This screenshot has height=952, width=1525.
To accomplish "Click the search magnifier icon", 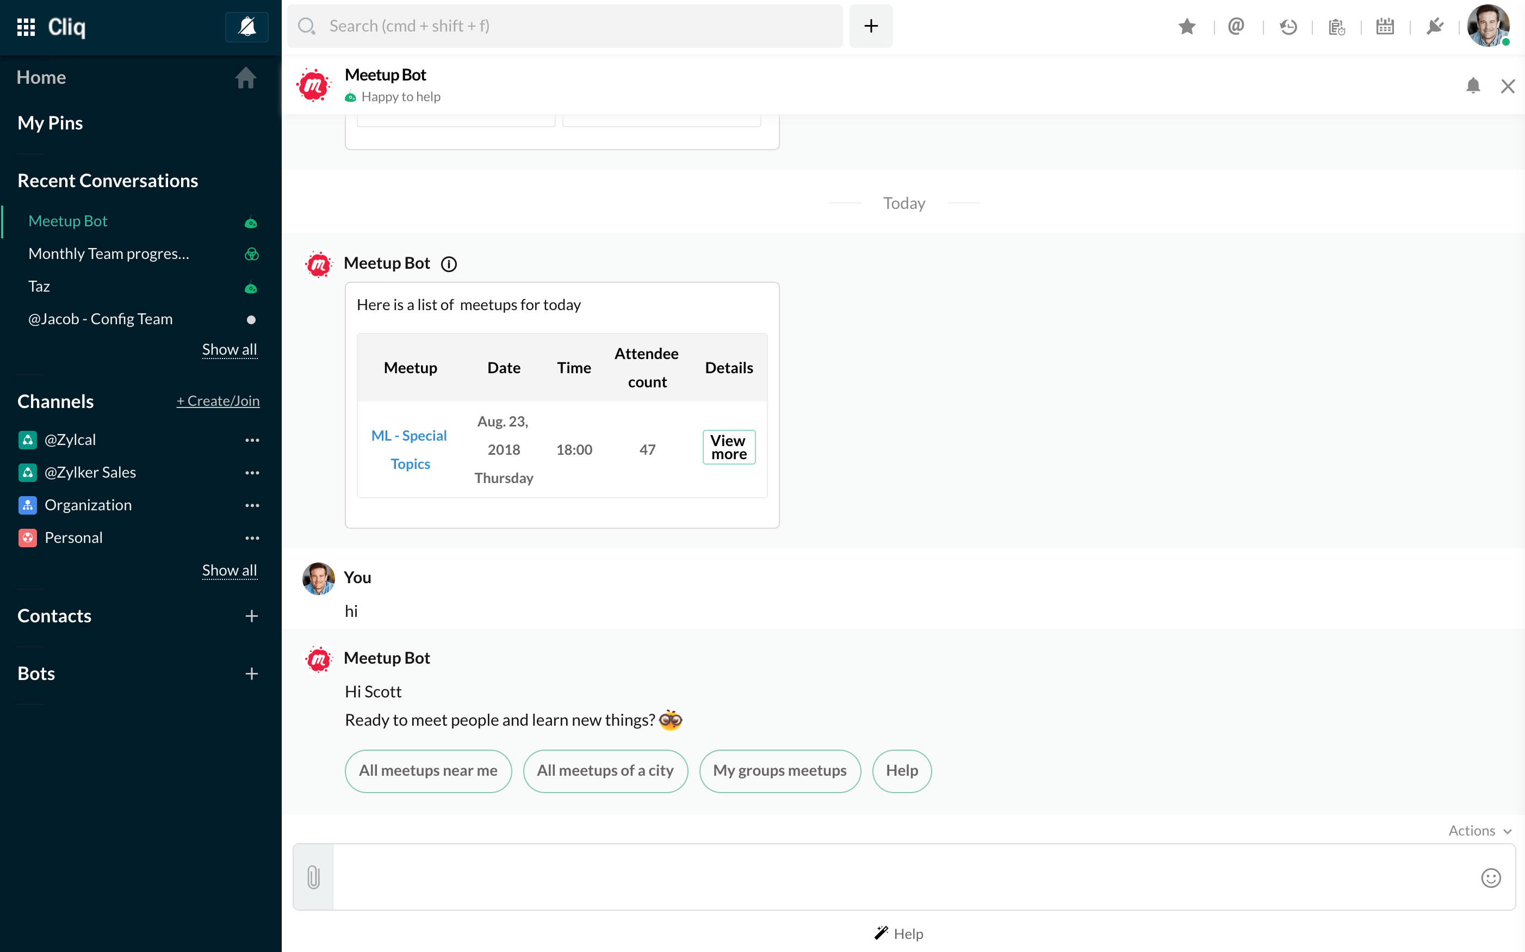I will (307, 27).
